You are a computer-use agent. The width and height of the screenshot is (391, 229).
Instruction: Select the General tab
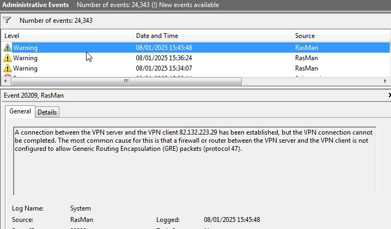point(20,111)
